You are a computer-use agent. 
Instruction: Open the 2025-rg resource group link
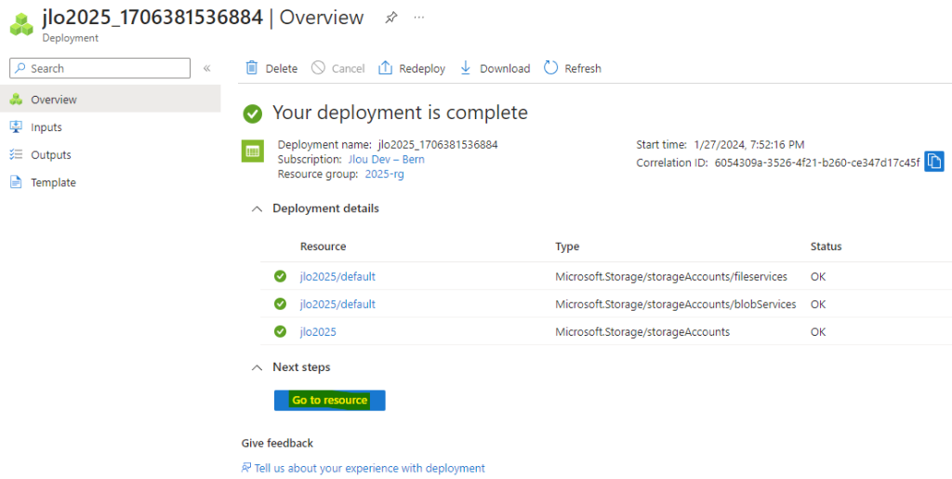point(384,174)
